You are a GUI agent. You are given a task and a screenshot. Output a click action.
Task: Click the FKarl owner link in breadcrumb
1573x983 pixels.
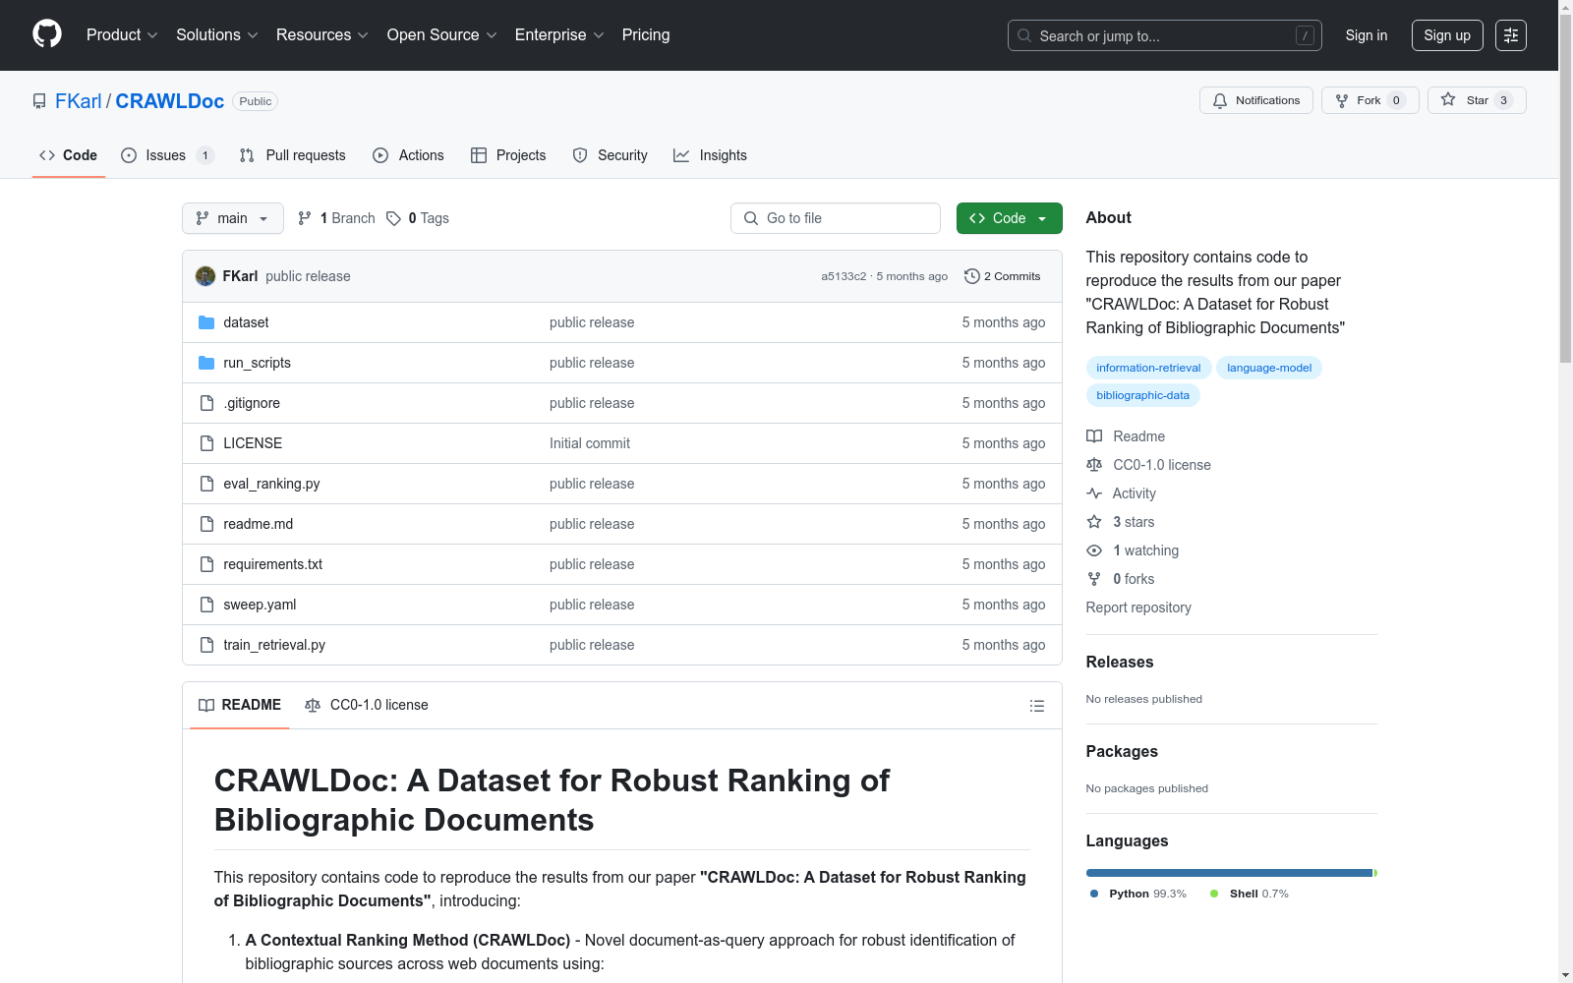point(79,101)
